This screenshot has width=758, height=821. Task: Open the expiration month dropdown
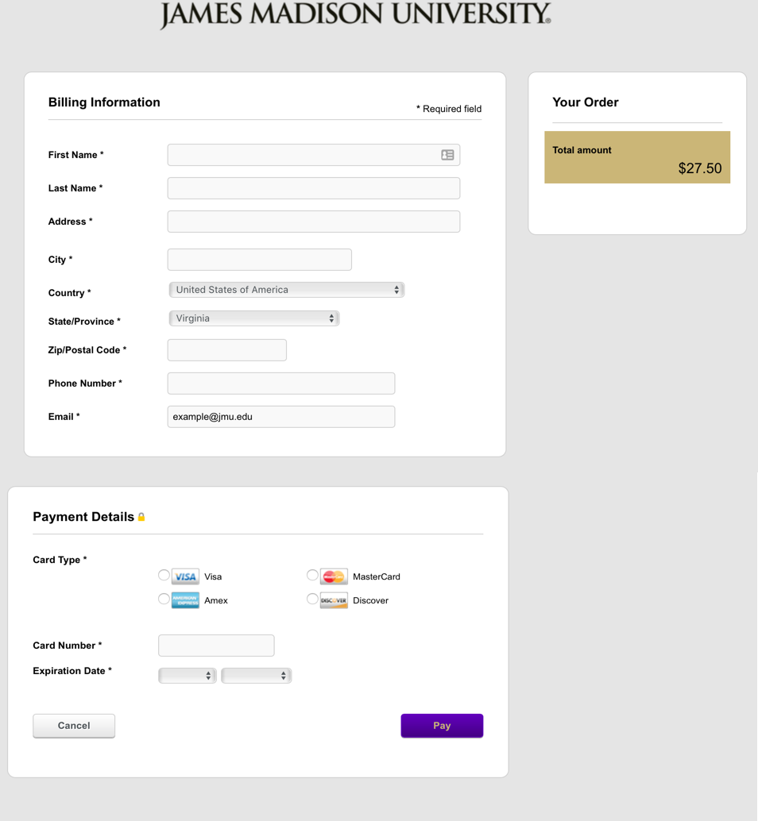pos(188,676)
